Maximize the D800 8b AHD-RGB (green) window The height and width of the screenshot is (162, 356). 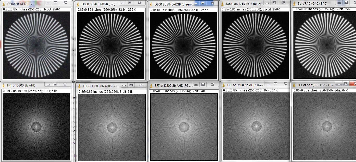pos(203,3)
